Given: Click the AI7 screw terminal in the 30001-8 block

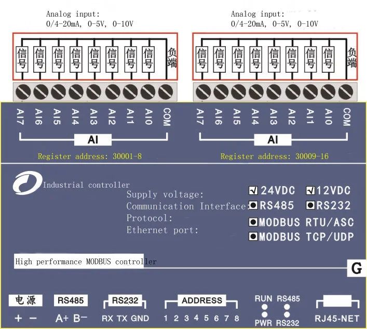Looking at the screenshot, I should 23,91.
